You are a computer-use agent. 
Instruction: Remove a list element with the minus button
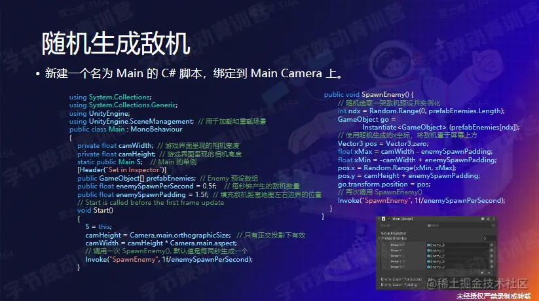tap(489, 273)
